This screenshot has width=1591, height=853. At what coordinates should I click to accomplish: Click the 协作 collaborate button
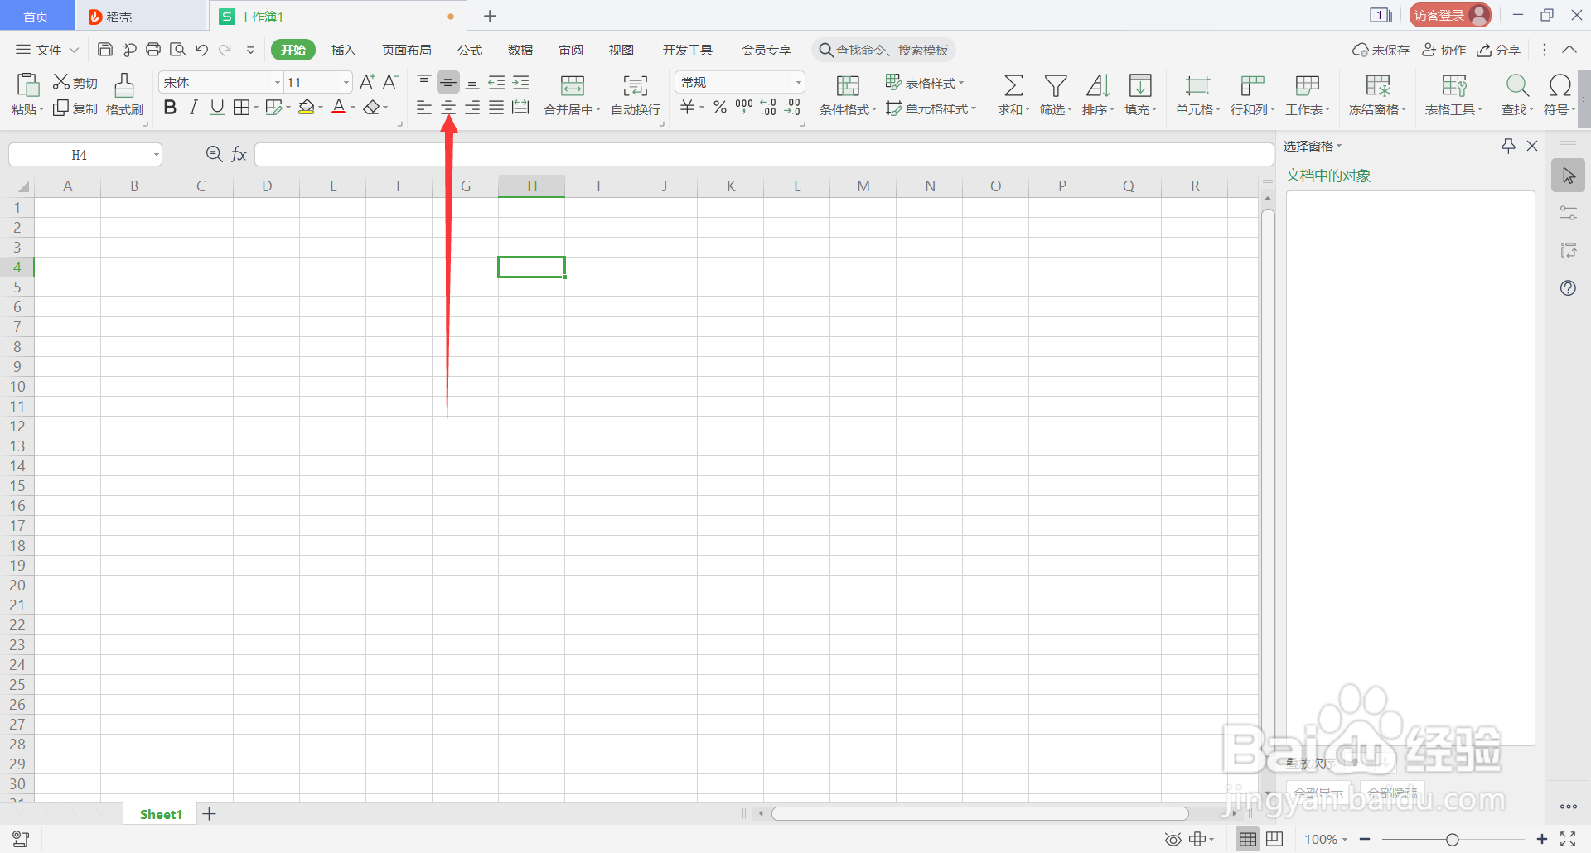1444,50
